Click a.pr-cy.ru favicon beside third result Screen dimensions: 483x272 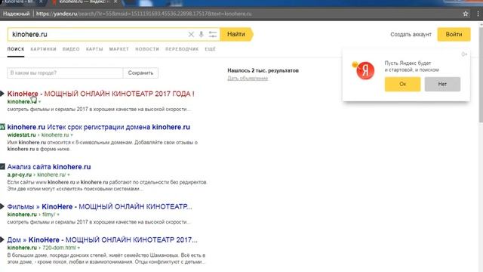(x=2, y=166)
